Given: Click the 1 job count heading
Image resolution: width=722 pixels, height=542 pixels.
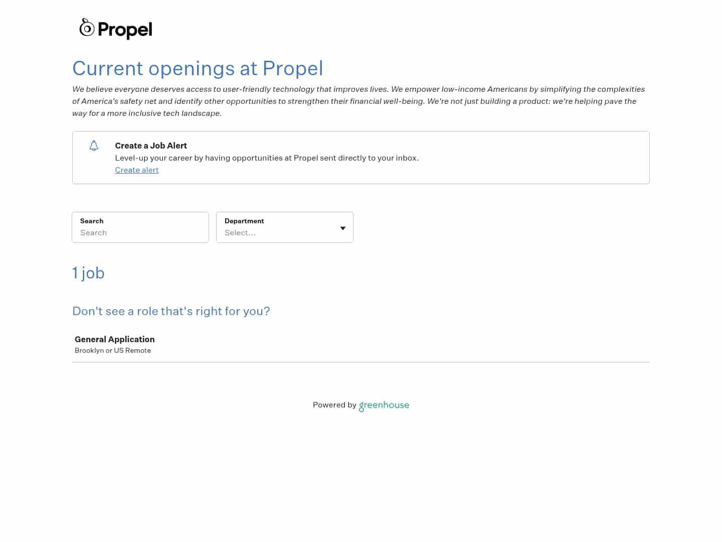Looking at the screenshot, I should pyautogui.click(x=88, y=273).
